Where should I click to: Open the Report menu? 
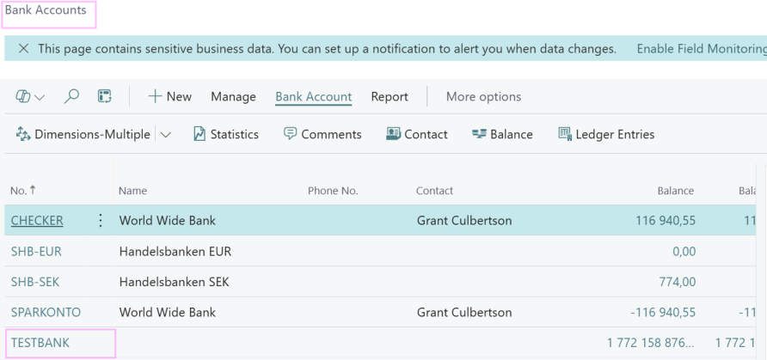coord(390,97)
